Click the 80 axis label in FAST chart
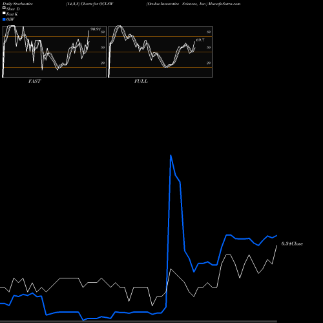Image resolution: width=323 pixels, height=323 pixels. pos(103,32)
